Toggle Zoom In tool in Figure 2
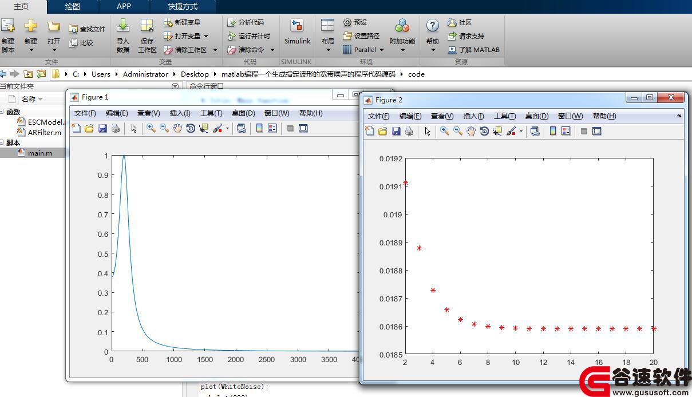Viewport: 692px width, 397px height. point(444,132)
